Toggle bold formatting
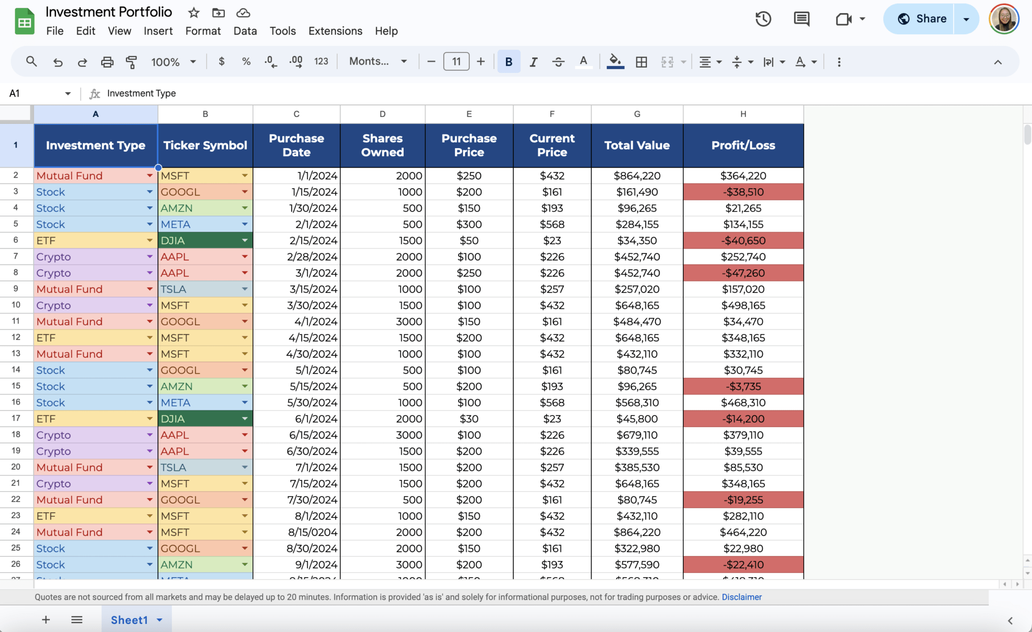 coord(508,61)
